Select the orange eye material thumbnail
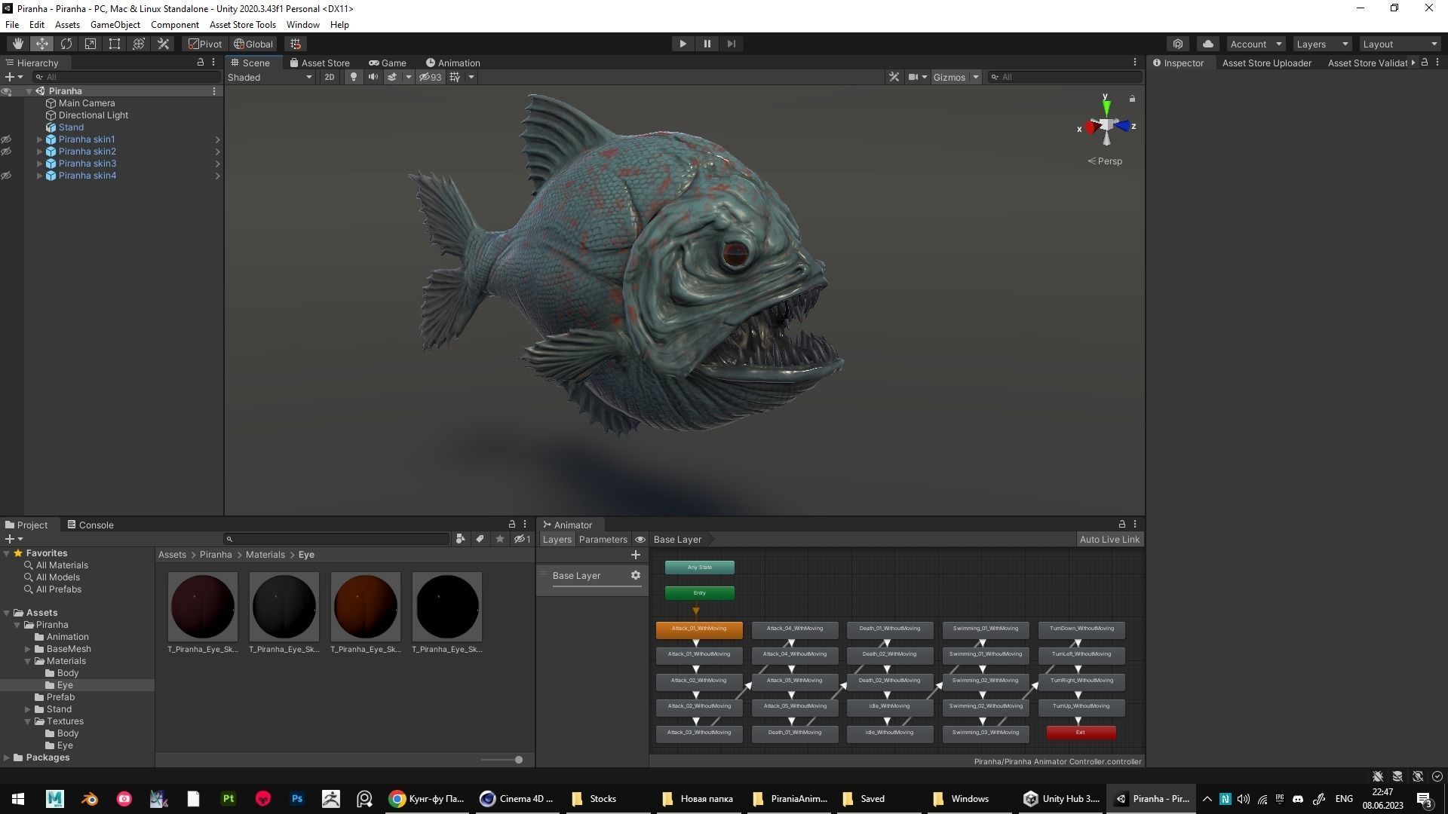The image size is (1448, 814). tap(366, 607)
